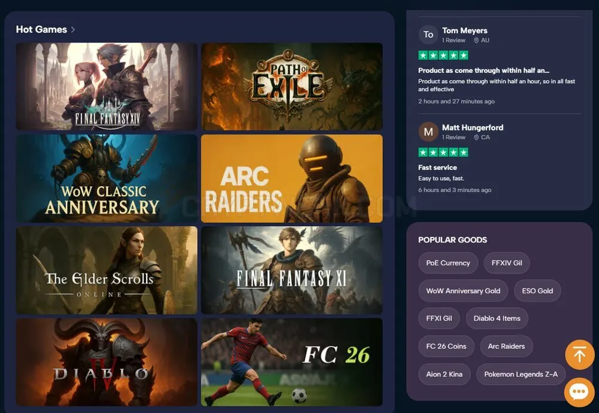Click the 'Easy to use, fast.' review text

tap(441, 178)
